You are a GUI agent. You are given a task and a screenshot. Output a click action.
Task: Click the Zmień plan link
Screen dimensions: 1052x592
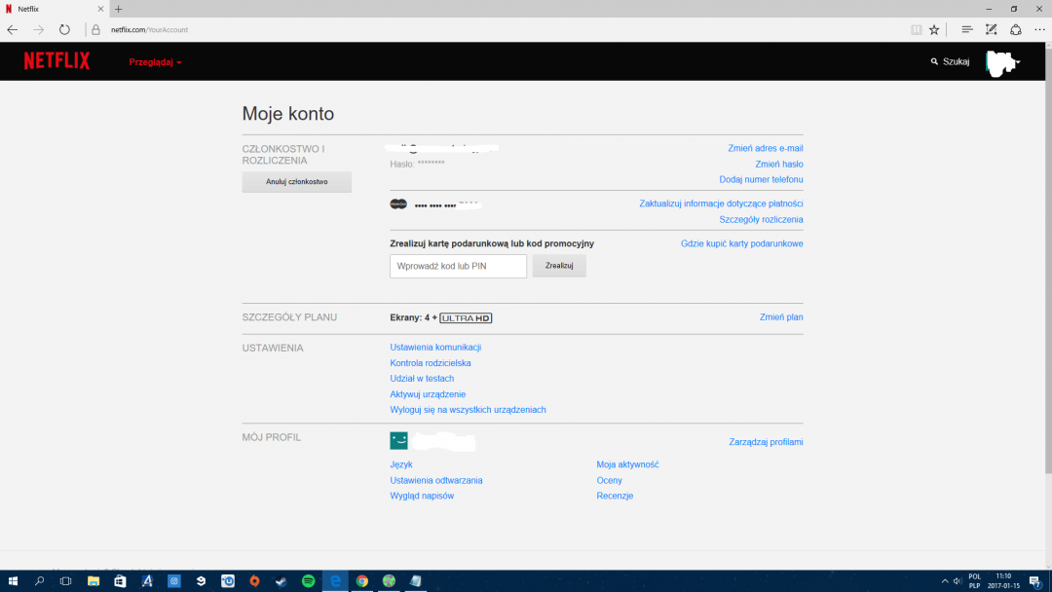point(780,317)
